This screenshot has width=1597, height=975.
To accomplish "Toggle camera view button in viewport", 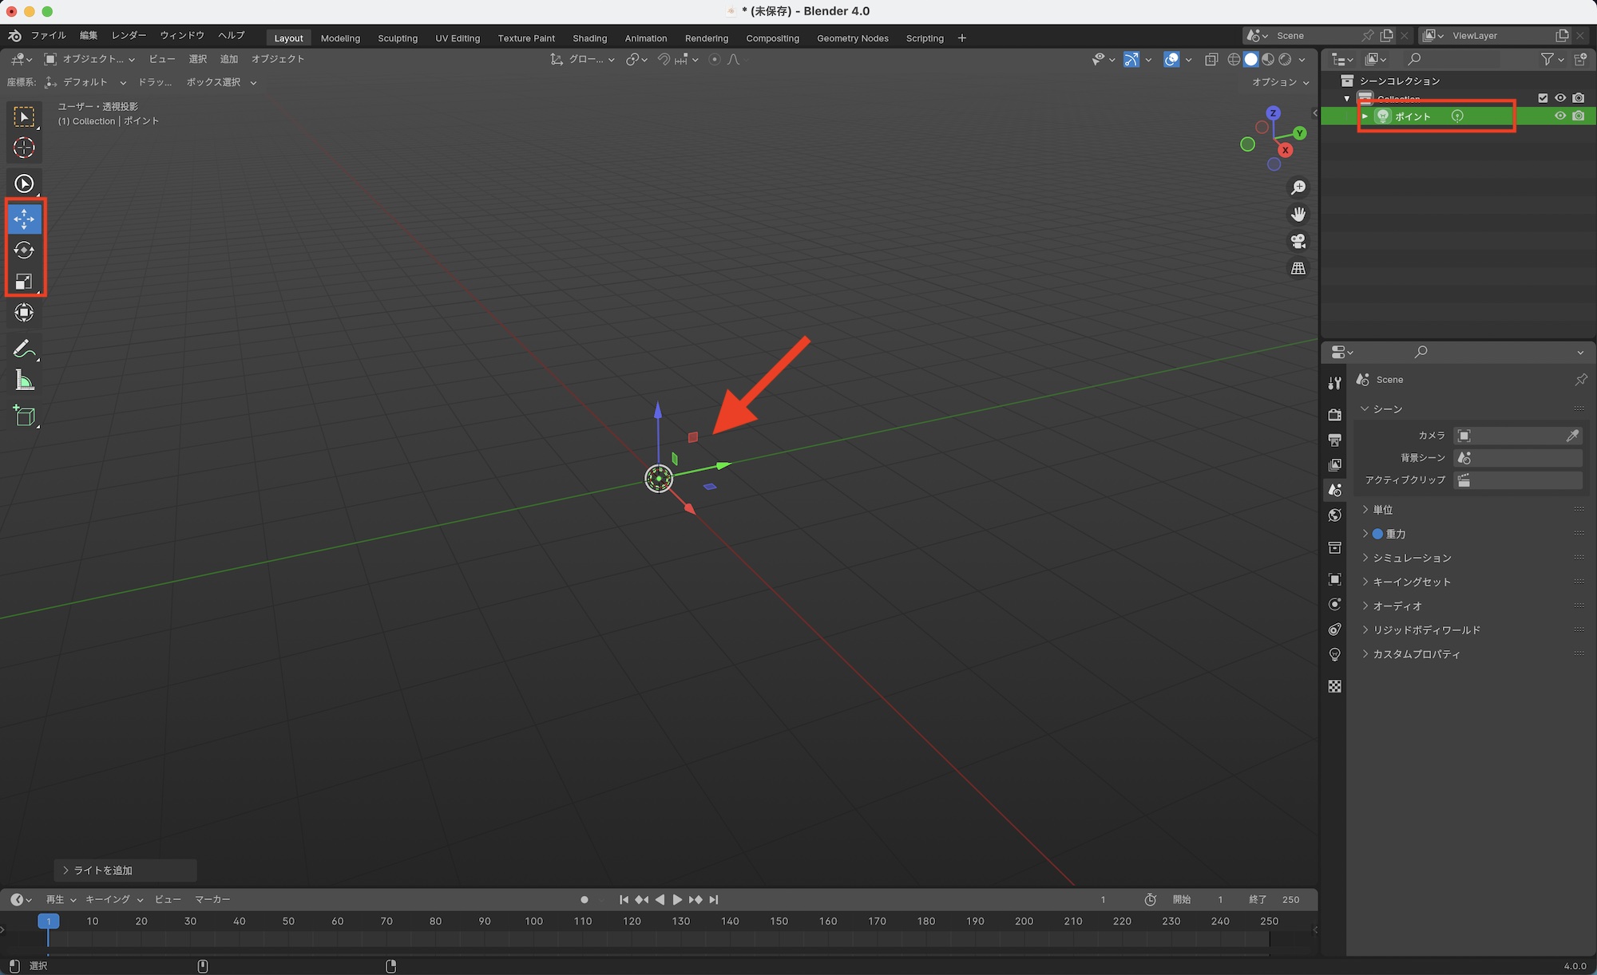I will 1298,241.
